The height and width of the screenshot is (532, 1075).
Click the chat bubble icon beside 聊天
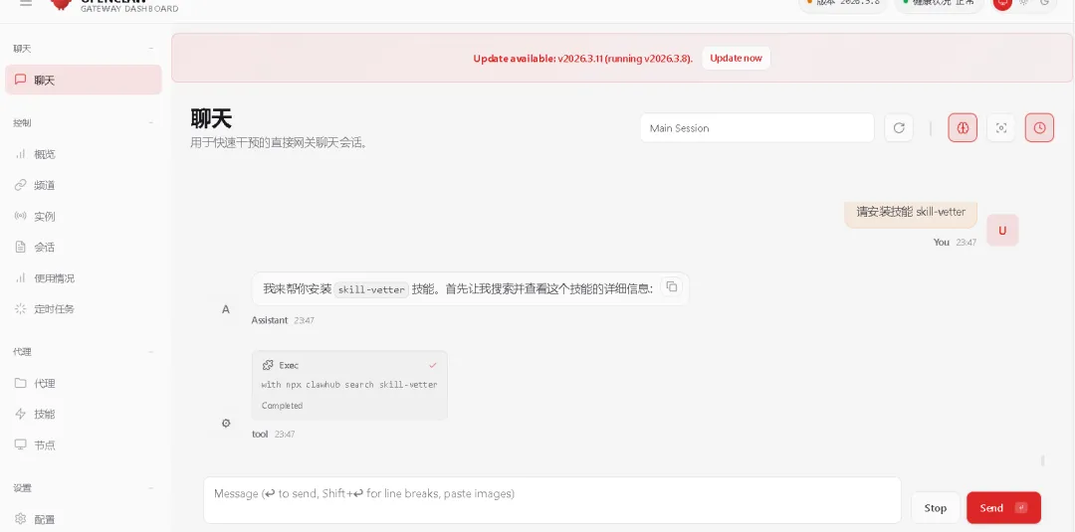pyautogui.click(x=21, y=81)
